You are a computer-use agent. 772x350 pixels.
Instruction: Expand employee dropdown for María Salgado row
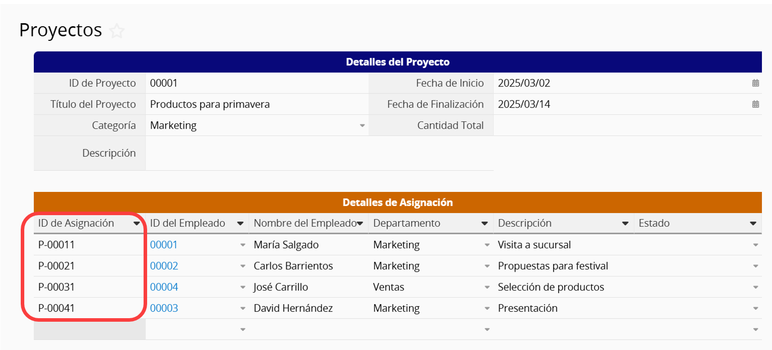point(243,245)
